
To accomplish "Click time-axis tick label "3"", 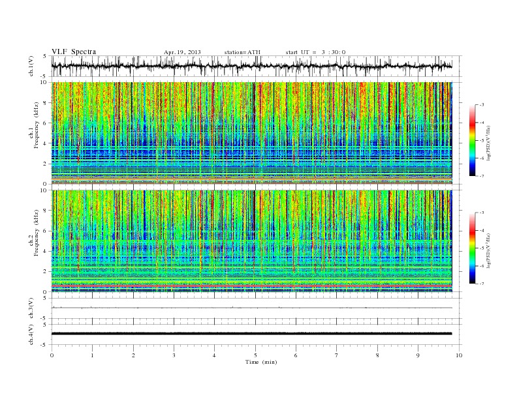I will point(174,355).
